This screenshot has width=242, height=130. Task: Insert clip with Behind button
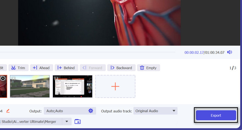[66, 68]
